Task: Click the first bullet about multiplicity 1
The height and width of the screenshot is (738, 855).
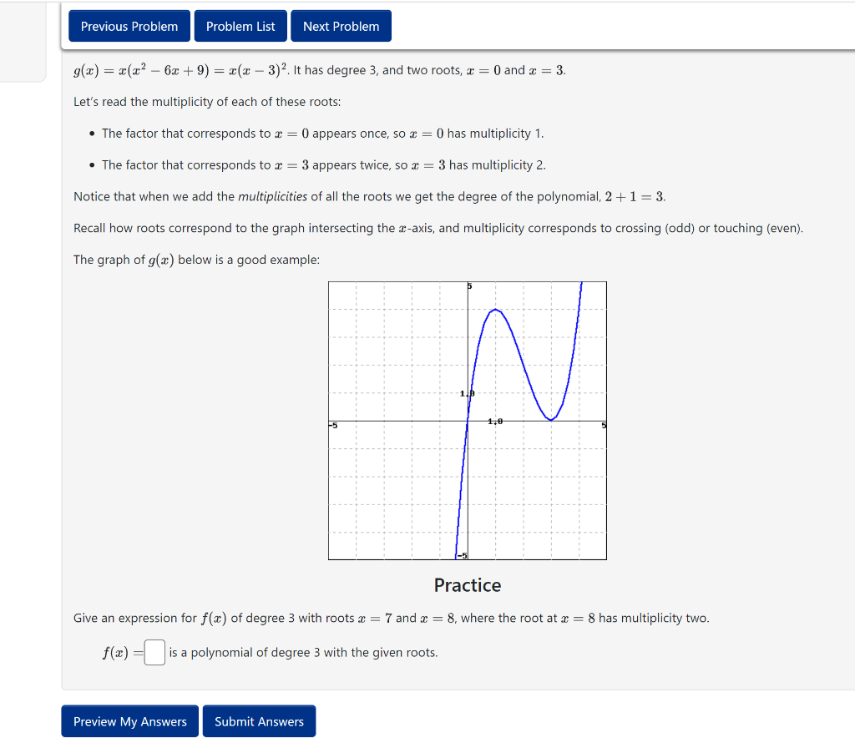Action: click(x=322, y=133)
